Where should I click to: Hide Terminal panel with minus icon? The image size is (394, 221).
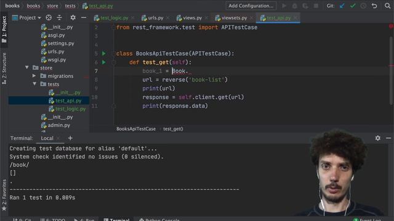pos(388,138)
